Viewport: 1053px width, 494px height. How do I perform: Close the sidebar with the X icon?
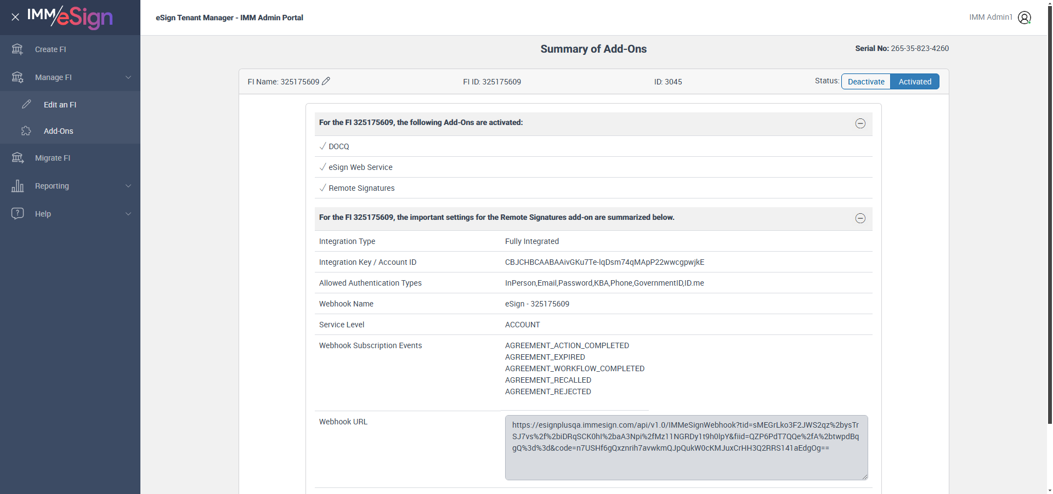15,17
